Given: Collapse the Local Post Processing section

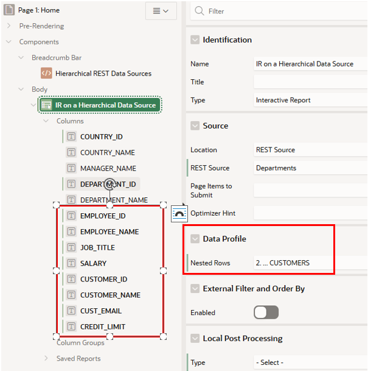Looking at the screenshot, I should [x=195, y=338].
